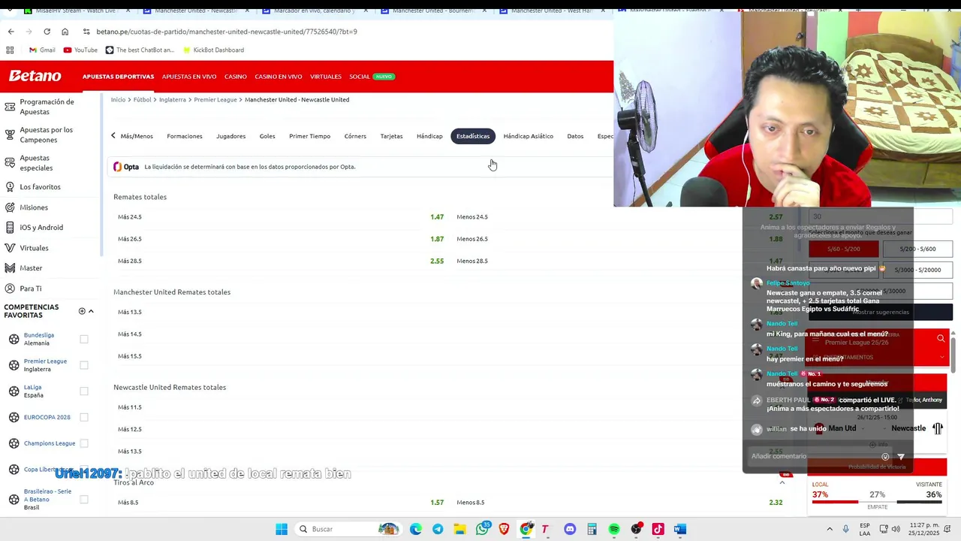Open the KickBot Dashboard bookmark

tap(212, 50)
